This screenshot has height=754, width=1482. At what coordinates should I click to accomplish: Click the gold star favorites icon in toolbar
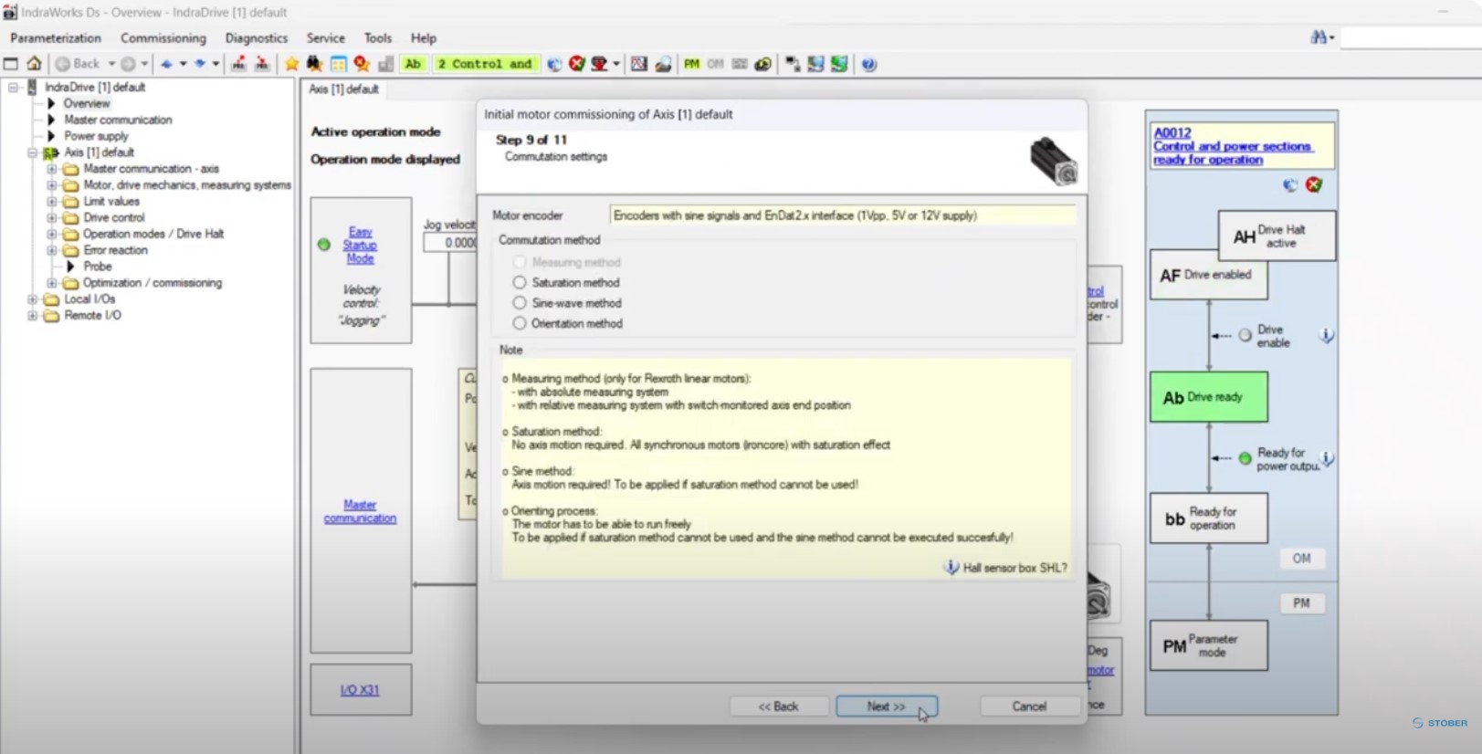point(291,64)
